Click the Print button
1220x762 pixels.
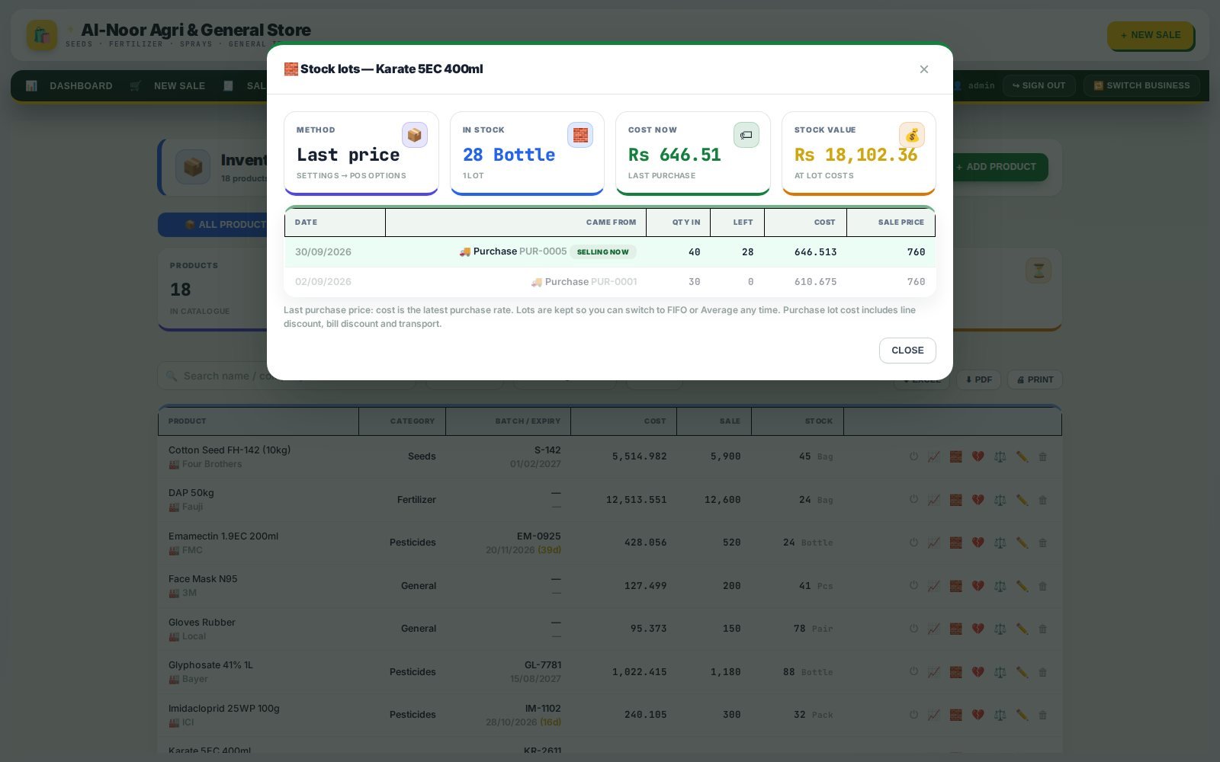(x=1035, y=379)
